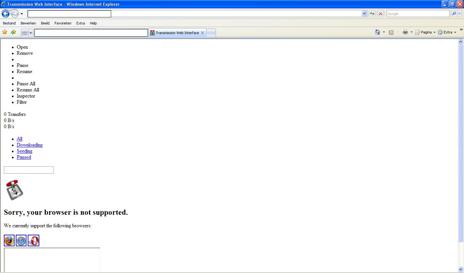Screen dimensions: 464x273
Task: Click the Refresh page icon
Action: (372, 14)
